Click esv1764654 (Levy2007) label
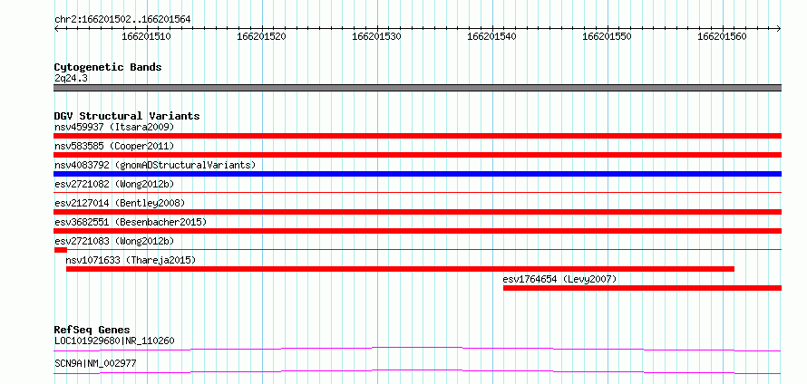Viewport: 807px width, 384px height. 559,279
